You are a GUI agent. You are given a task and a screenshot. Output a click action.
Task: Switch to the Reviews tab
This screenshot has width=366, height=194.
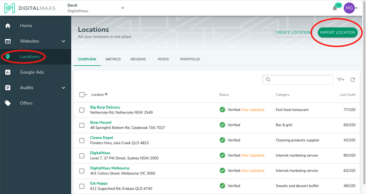(x=138, y=59)
